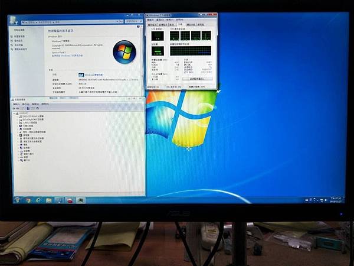The height and width of the screenshot is (266, 354).
Task: Switch to Task Manager 服務 tab
Action: coord(172,25)
